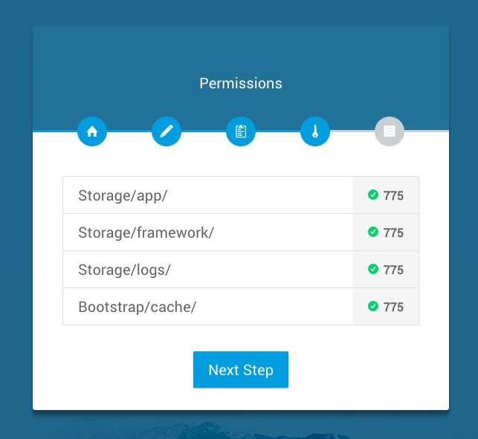Click the 775 value for Storage/app/
Screen dimensions: 478x439
[393, 196]
